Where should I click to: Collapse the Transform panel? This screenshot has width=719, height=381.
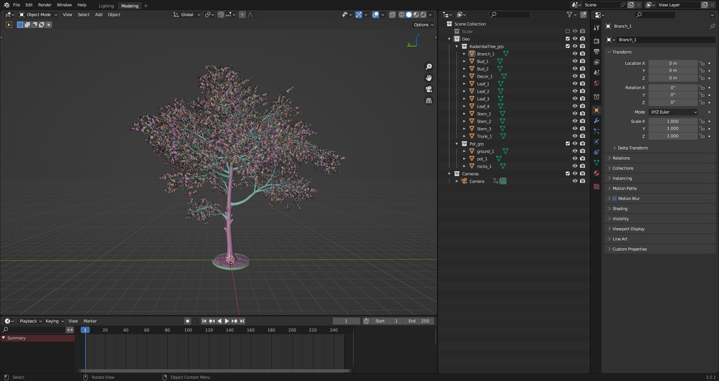(x=622, y=52)
